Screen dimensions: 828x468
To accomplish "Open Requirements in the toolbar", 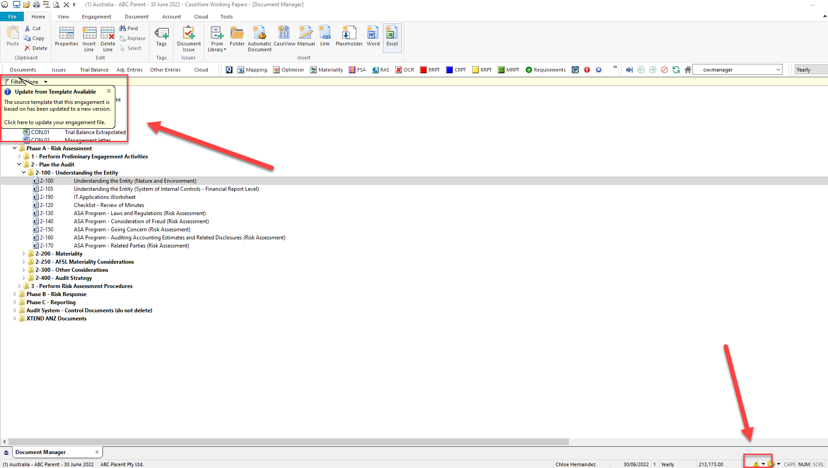I will 546,70.
